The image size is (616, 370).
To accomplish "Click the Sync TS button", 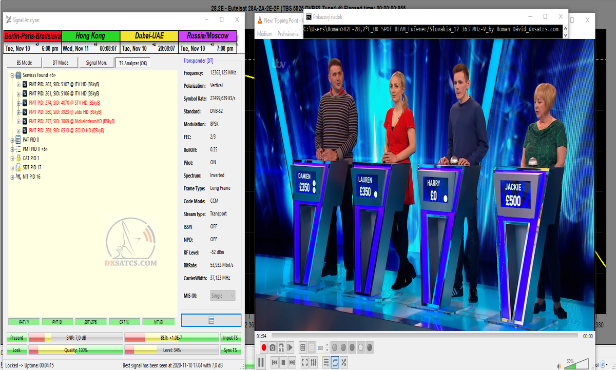I will tap(229, 350).
